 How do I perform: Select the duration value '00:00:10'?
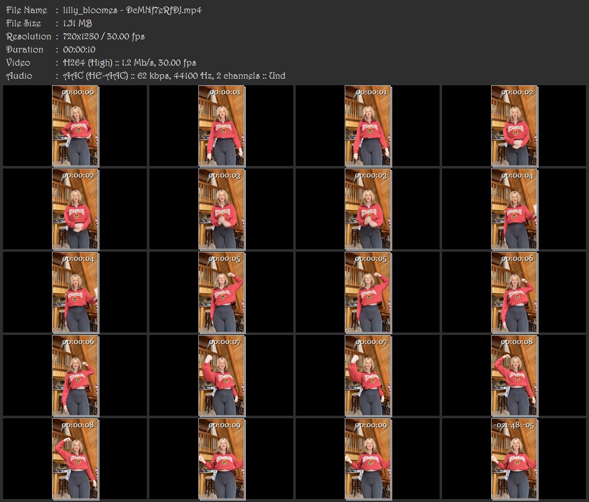79,49
